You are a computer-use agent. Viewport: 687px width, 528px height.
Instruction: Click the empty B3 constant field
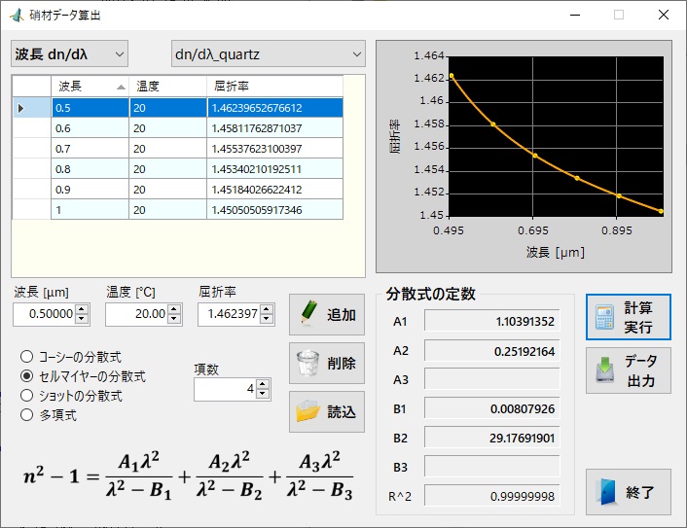tap(491, 467)
